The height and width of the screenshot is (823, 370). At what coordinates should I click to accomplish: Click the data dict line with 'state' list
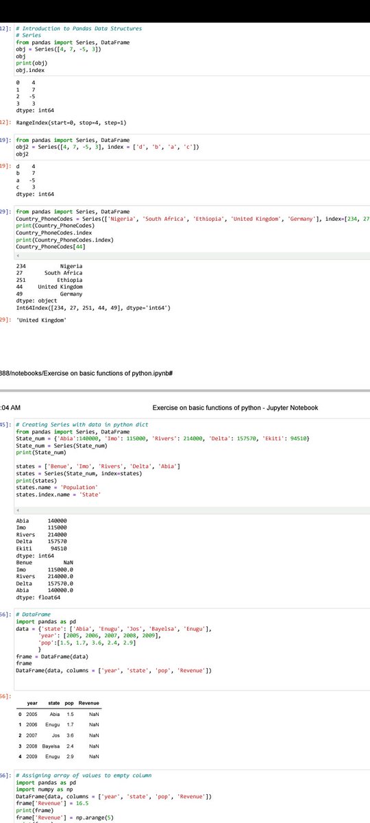coord(114,628)
